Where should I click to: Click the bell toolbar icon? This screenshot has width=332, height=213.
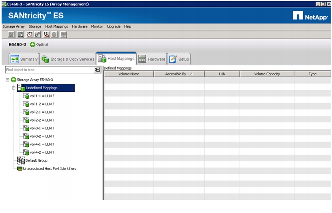[x=54, y=34]
